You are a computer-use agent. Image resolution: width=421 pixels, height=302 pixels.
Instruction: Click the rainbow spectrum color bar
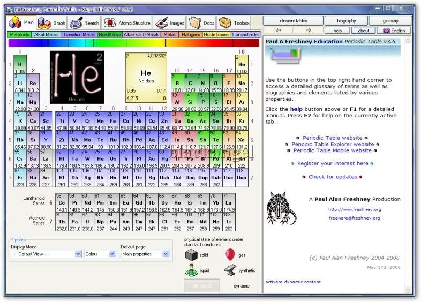(x=134, y=43)
